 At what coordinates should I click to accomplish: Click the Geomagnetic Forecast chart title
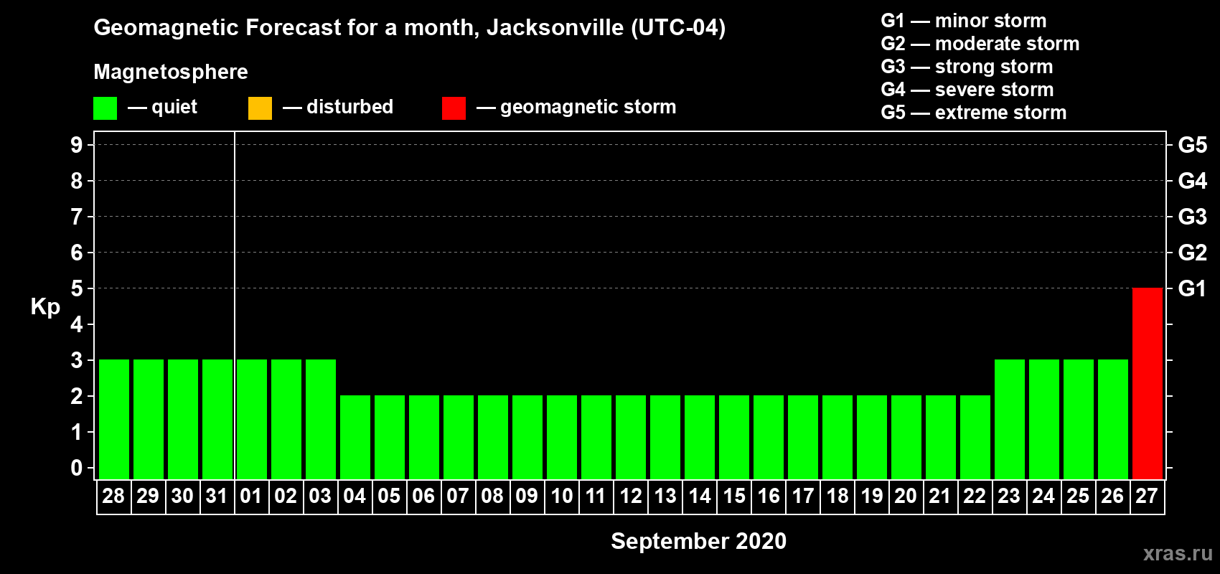410,28
